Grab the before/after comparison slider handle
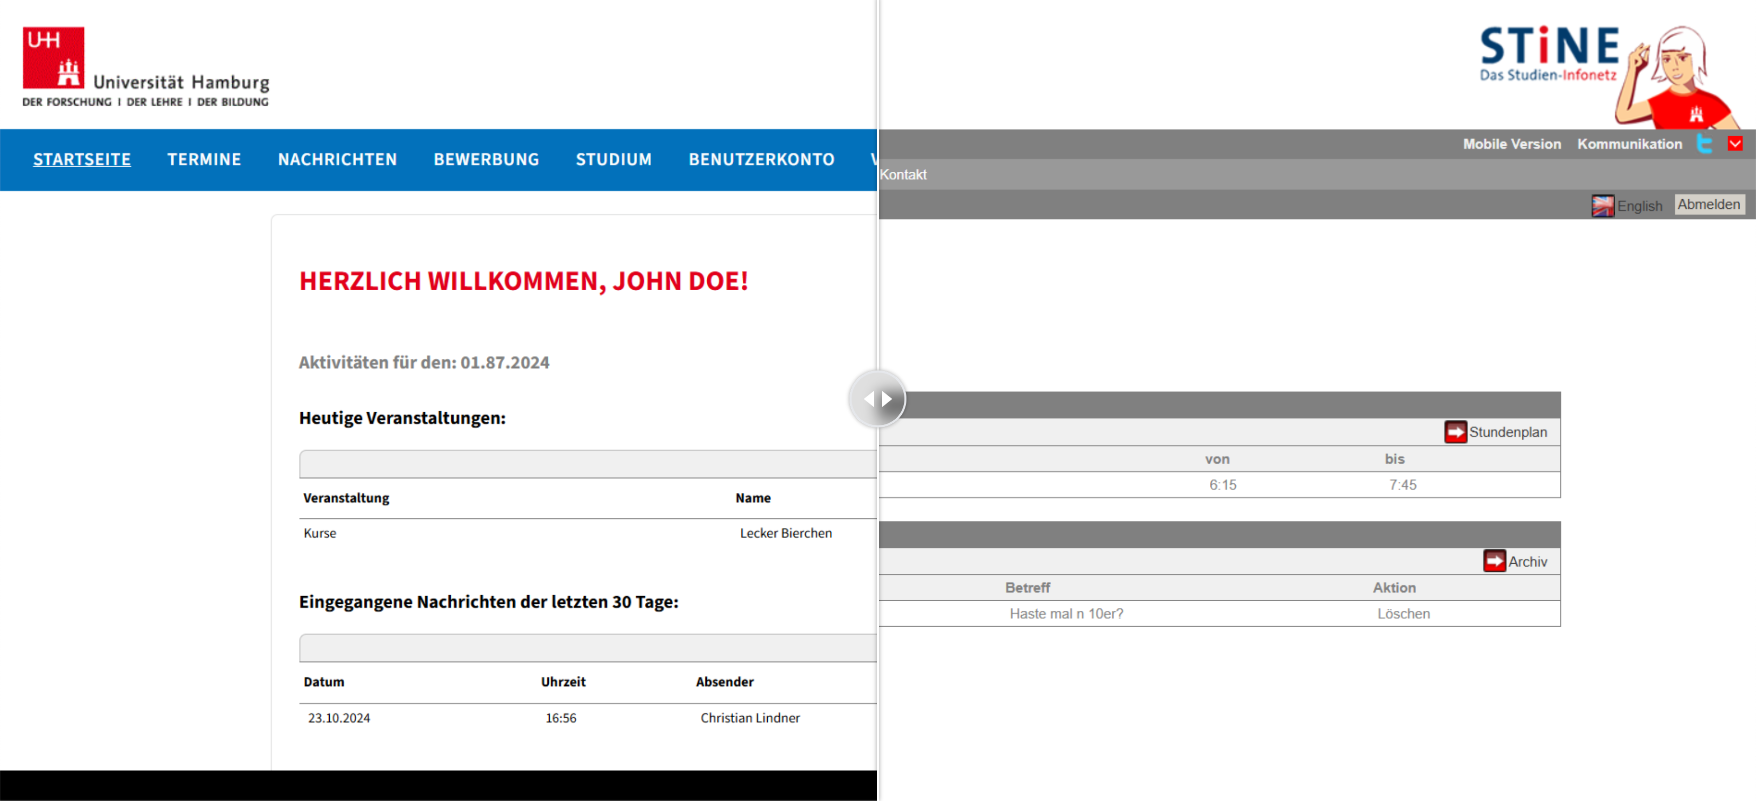 tap(877, 399)
